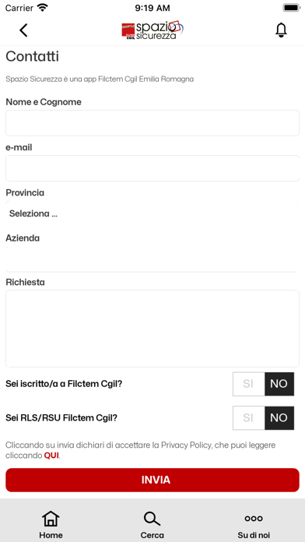Screen dimensions: 305x542
Task: Select NO for RLS/RSU Filctem Cgil
Action: [x=279, y=418]
